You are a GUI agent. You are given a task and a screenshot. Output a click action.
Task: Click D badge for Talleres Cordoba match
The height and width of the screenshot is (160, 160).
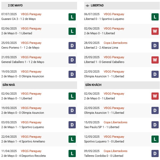point(155,154)
